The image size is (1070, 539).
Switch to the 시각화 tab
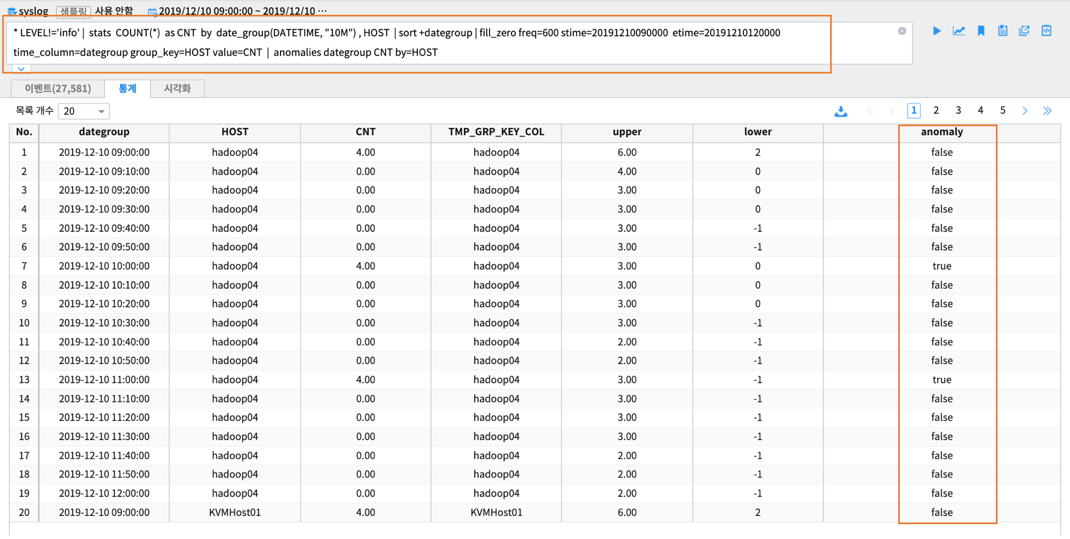[177, 88]
